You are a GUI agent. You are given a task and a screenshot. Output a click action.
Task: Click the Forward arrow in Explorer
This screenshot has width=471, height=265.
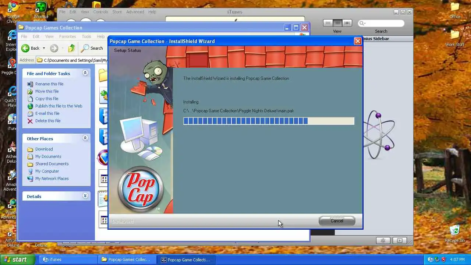[54, 48]
